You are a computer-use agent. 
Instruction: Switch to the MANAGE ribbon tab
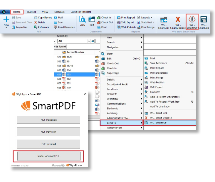coord(60,12)
